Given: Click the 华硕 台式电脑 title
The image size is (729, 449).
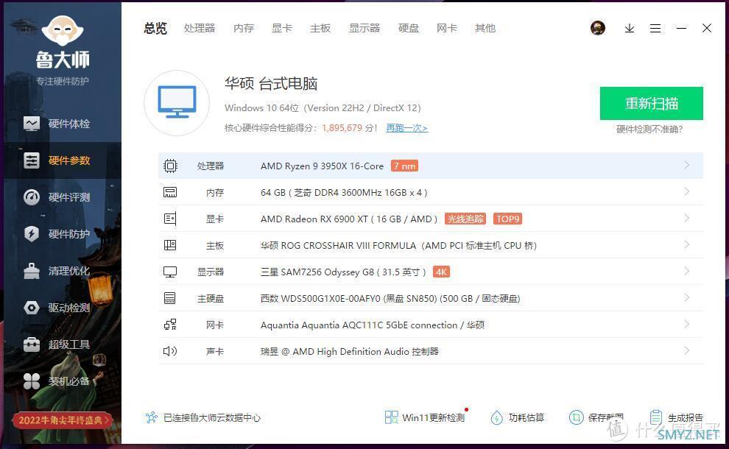Looking at the screenshot, I should coord(271,84).
